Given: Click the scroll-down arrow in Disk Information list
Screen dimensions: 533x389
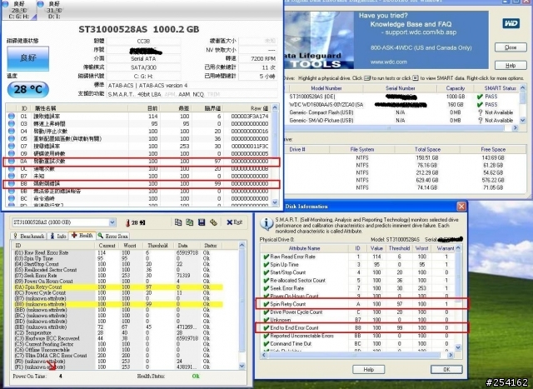Looking at the screenshot, I should [458, 347].
